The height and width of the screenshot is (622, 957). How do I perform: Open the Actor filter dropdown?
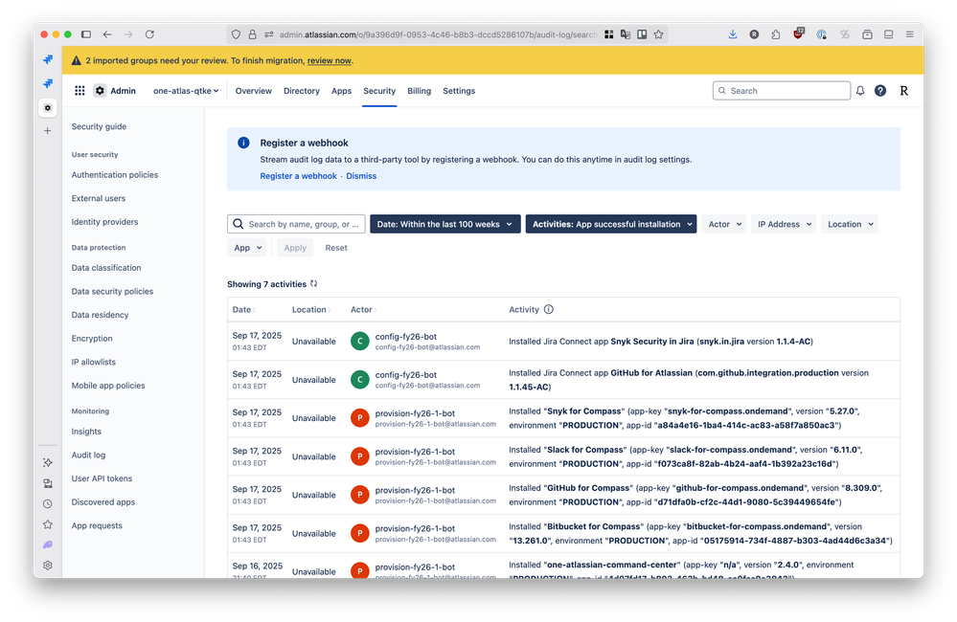click(724, 224)
